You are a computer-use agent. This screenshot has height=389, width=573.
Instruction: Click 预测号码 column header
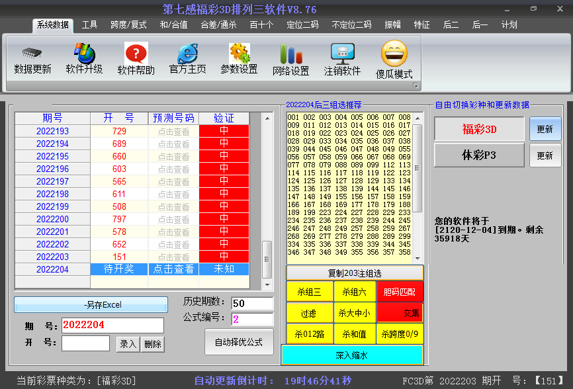click(173, 118)
